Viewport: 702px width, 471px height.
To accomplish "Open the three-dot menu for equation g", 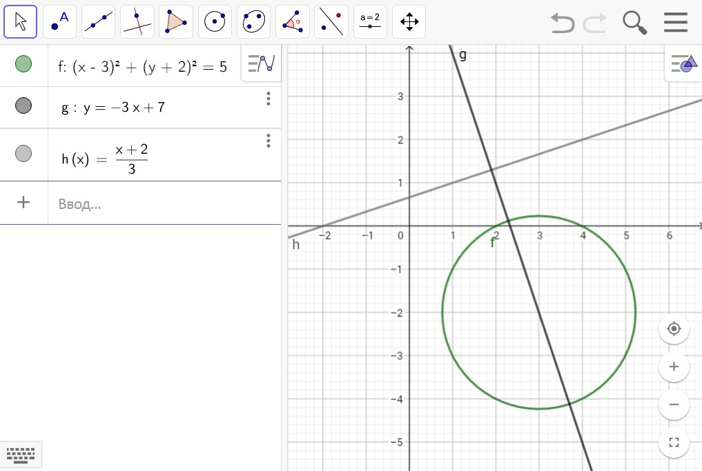I will 268,99.
